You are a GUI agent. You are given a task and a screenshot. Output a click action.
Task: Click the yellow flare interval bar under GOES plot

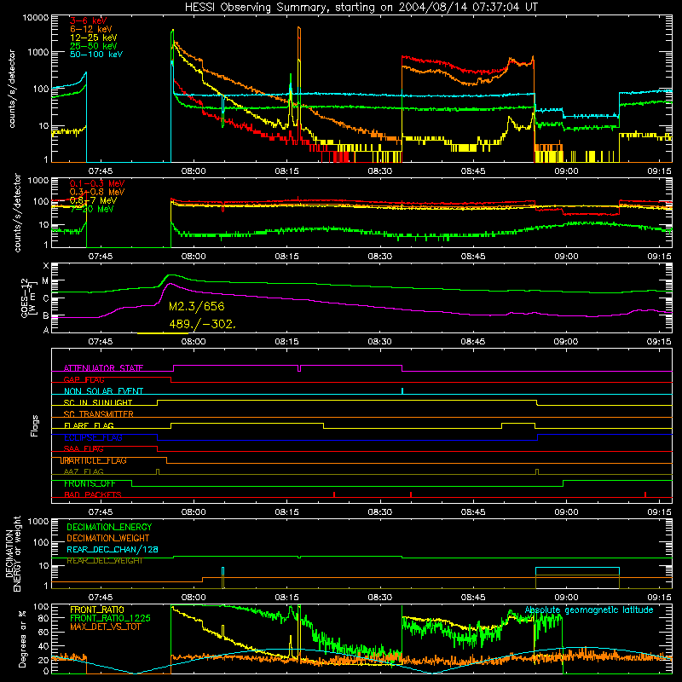coord(163,333)
